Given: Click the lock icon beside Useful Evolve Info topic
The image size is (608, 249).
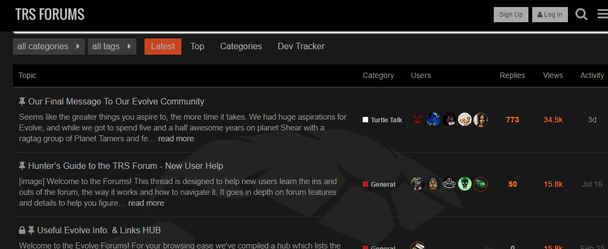Looking at the screenshot, I should tap(22, 231).
